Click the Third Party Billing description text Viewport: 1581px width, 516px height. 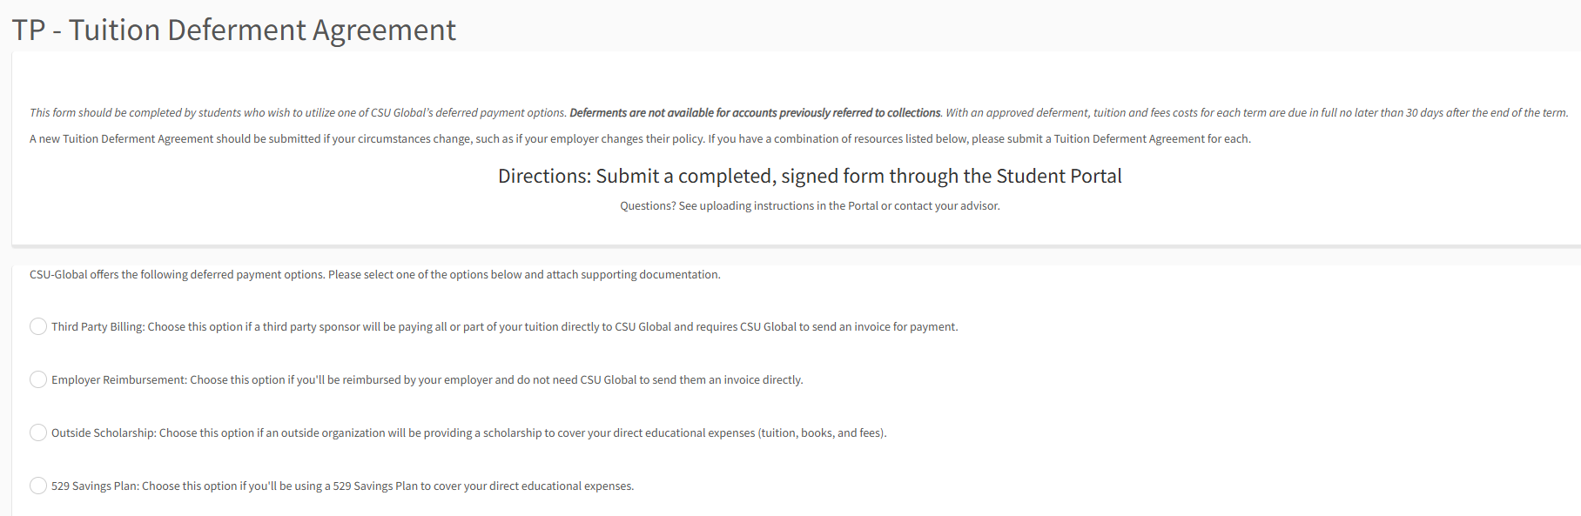coord(504,327)
